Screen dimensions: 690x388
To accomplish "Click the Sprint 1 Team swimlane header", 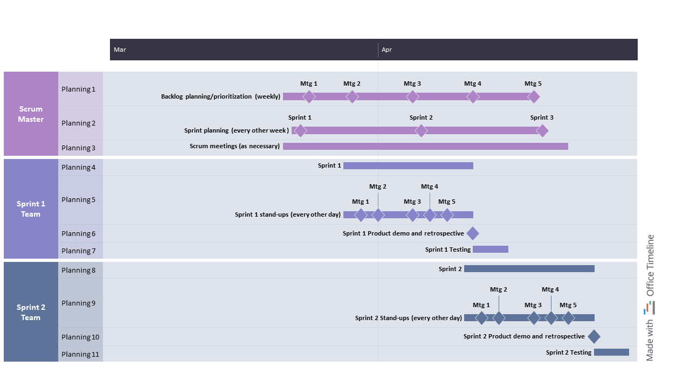I will (31, 209).
